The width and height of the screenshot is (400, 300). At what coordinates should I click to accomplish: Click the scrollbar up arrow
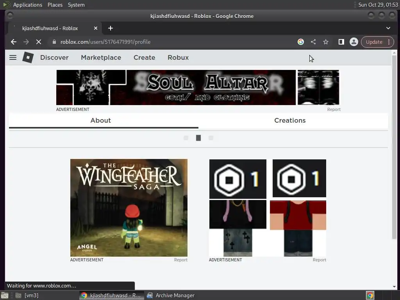(394, 53)
